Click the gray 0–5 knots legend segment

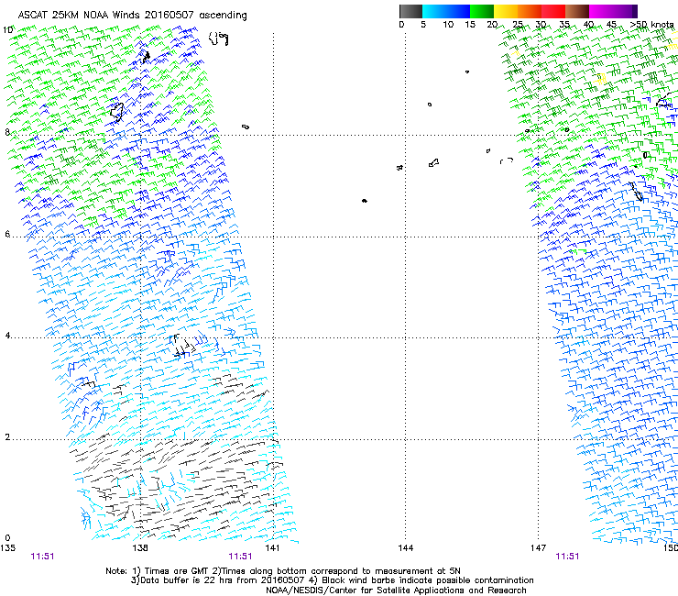click(410, 11)
